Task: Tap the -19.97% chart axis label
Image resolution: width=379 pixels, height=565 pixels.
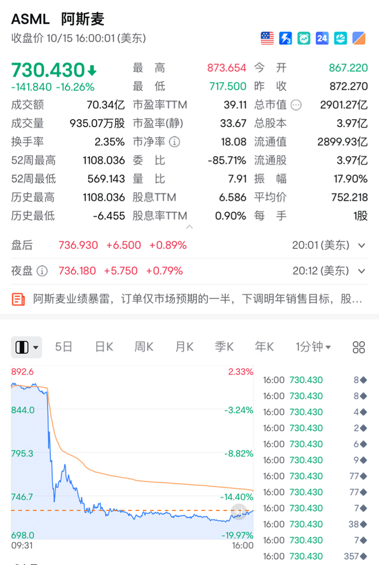Action: [x=237, y=535]
